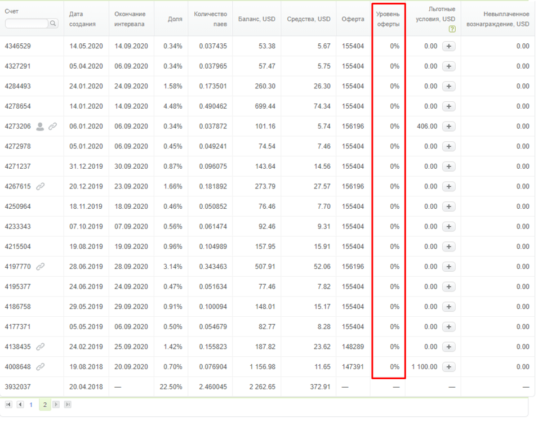The image size is (538, 422).
Task: Click the plus button in row 4271237
Action: point(449,166)
